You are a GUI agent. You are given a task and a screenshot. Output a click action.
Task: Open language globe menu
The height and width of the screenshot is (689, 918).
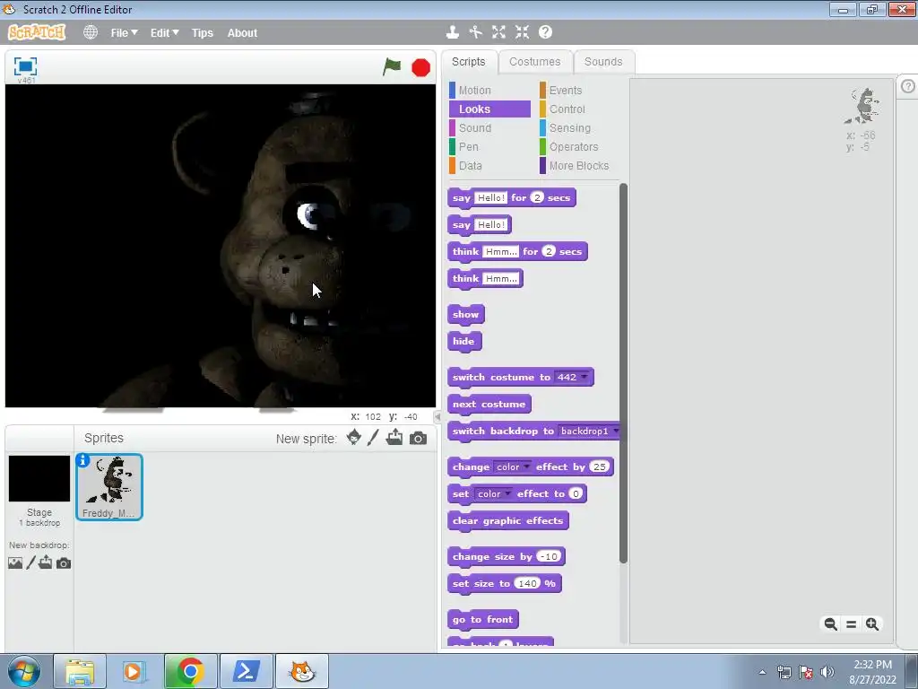coord(91,32)
